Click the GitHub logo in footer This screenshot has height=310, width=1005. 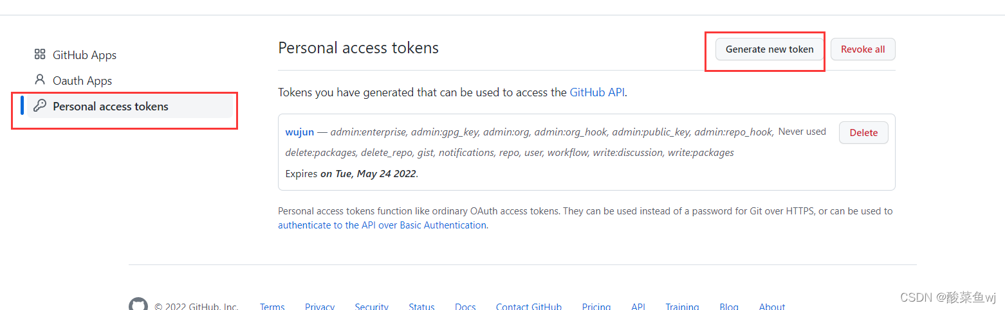pyautogui.click(x=138, y=304)
